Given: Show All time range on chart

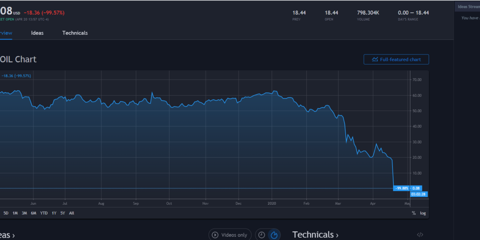Looking at the screenshot, I should point(71,213).
